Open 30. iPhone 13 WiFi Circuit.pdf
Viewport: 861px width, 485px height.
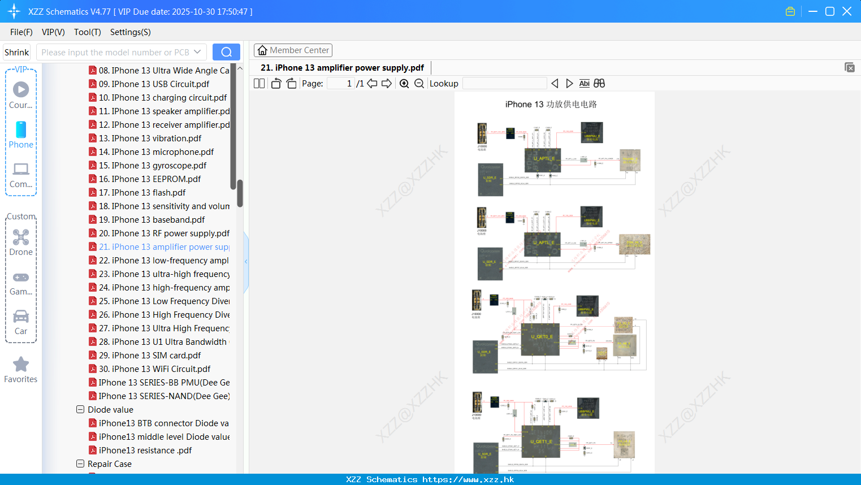(149, 369)
